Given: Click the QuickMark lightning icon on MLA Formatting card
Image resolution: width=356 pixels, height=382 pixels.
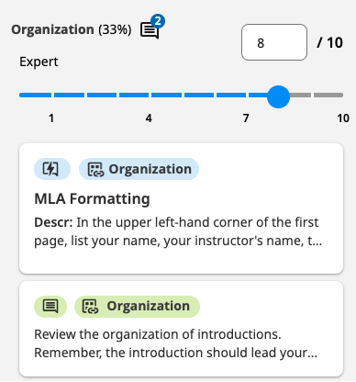Looking at the screenshot, I should point(50,169).
